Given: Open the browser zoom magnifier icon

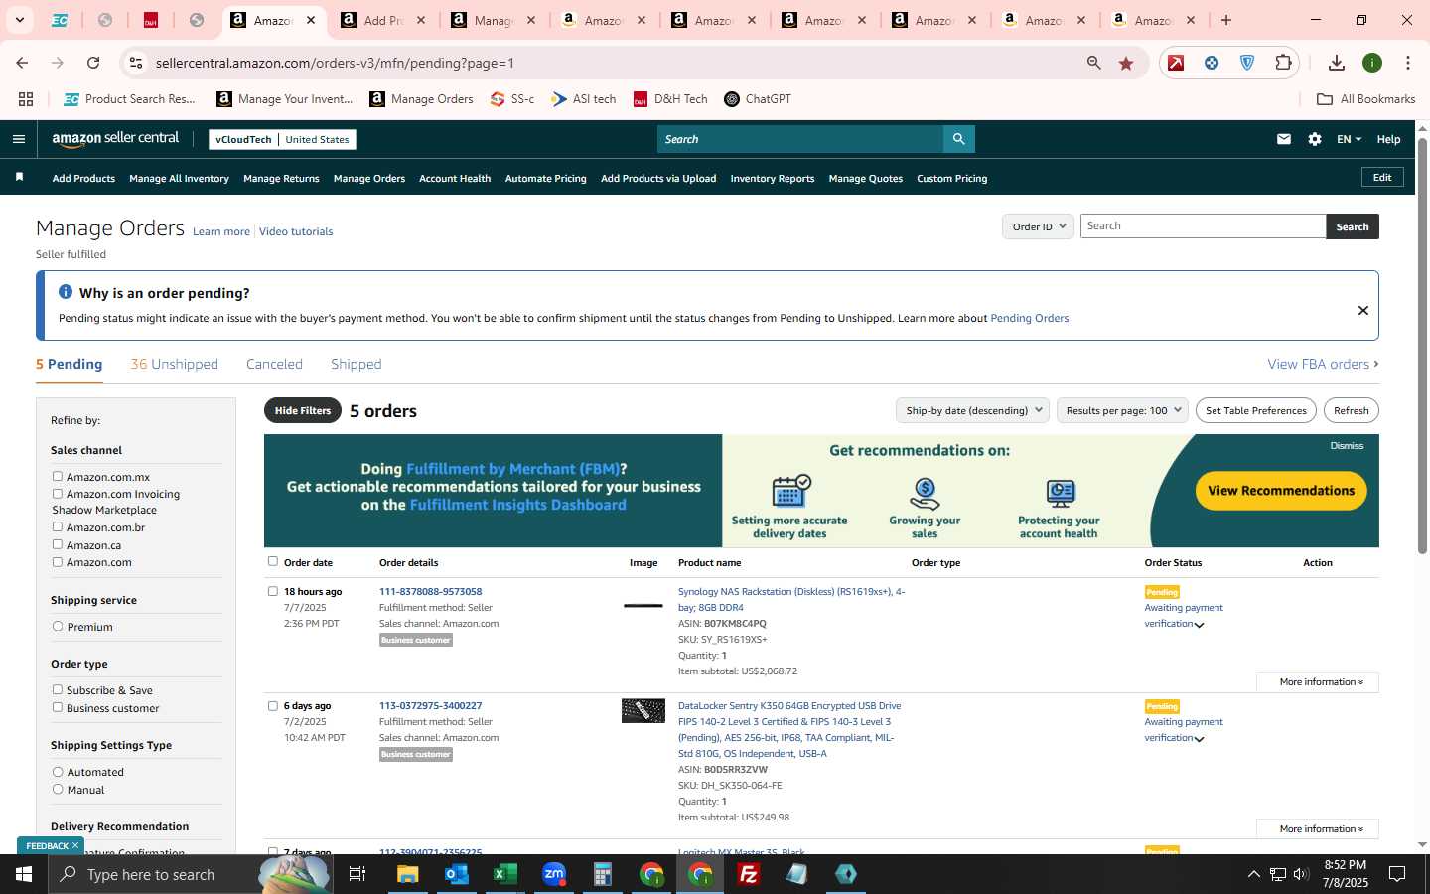Looking at the screenshot, I should point(1094,63).
